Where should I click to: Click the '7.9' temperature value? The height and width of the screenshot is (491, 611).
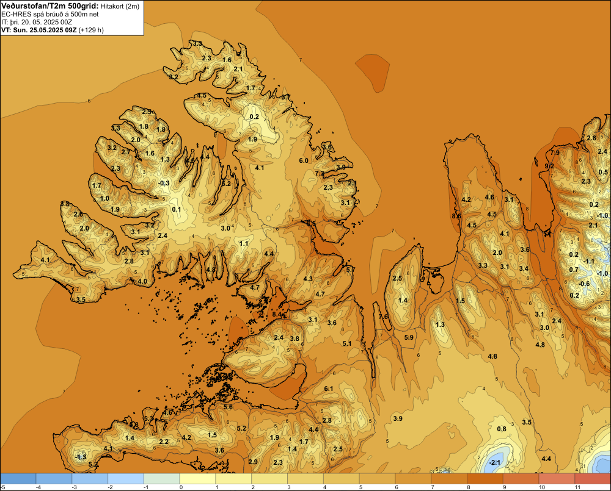(555, 152)
